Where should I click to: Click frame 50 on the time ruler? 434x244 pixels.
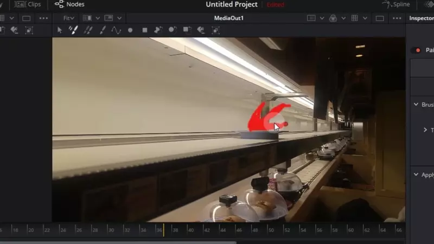coord(271,230)
